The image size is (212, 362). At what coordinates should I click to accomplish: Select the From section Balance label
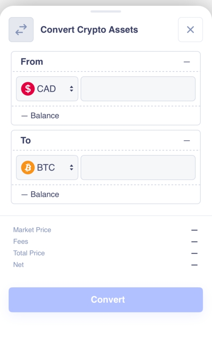(45, 116)
